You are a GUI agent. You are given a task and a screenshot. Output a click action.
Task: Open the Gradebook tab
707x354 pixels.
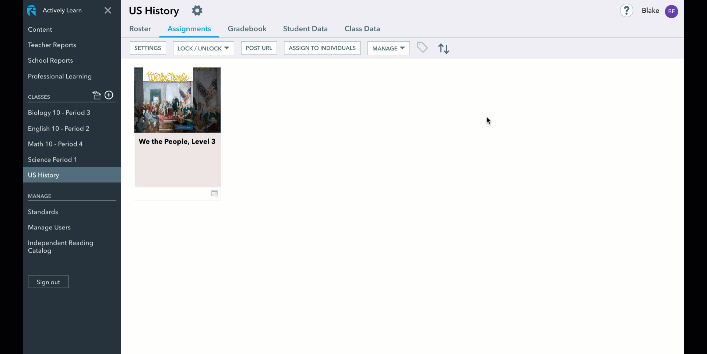click(x=247, y=29)
